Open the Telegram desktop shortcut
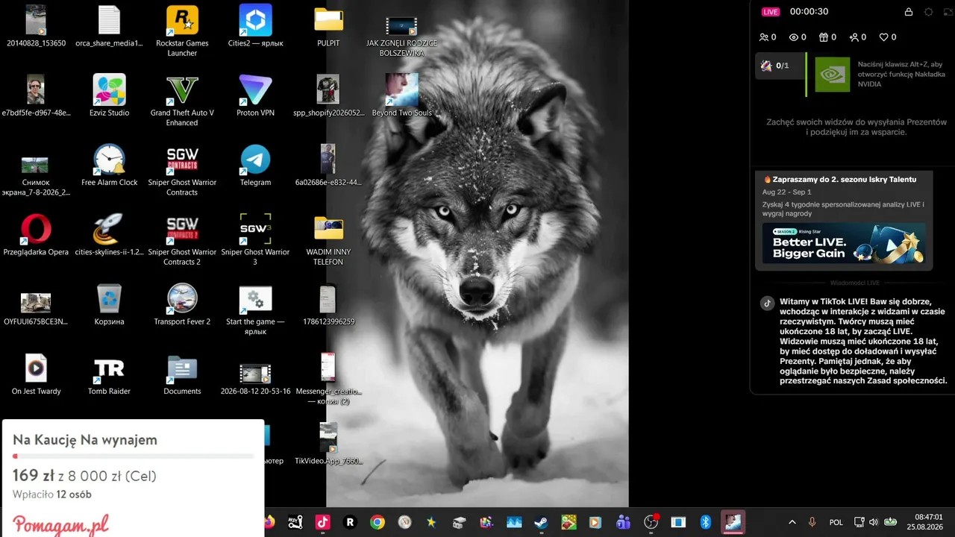 [x=255, y=165]
